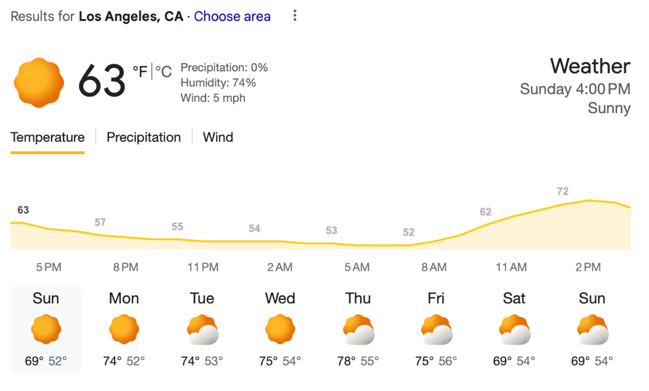Switch temperature units to Fahrenheit
This screenshot has height=391, width=649.
(140, 71)
